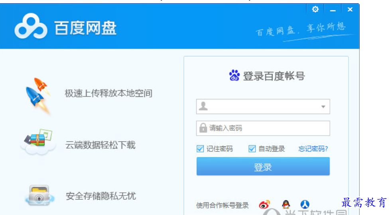Click the 极速上传释放本地空间 text
Image resolution: width=390 pixels, height=215 pixels.
click(x=108, y=93)
